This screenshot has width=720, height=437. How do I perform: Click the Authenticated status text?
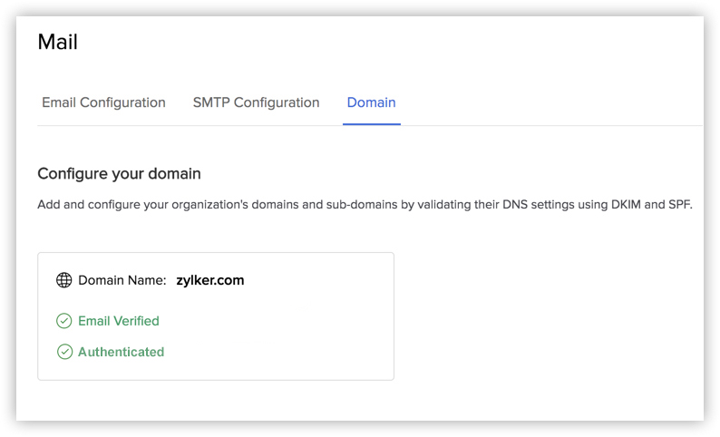click(x=122, y=352)
